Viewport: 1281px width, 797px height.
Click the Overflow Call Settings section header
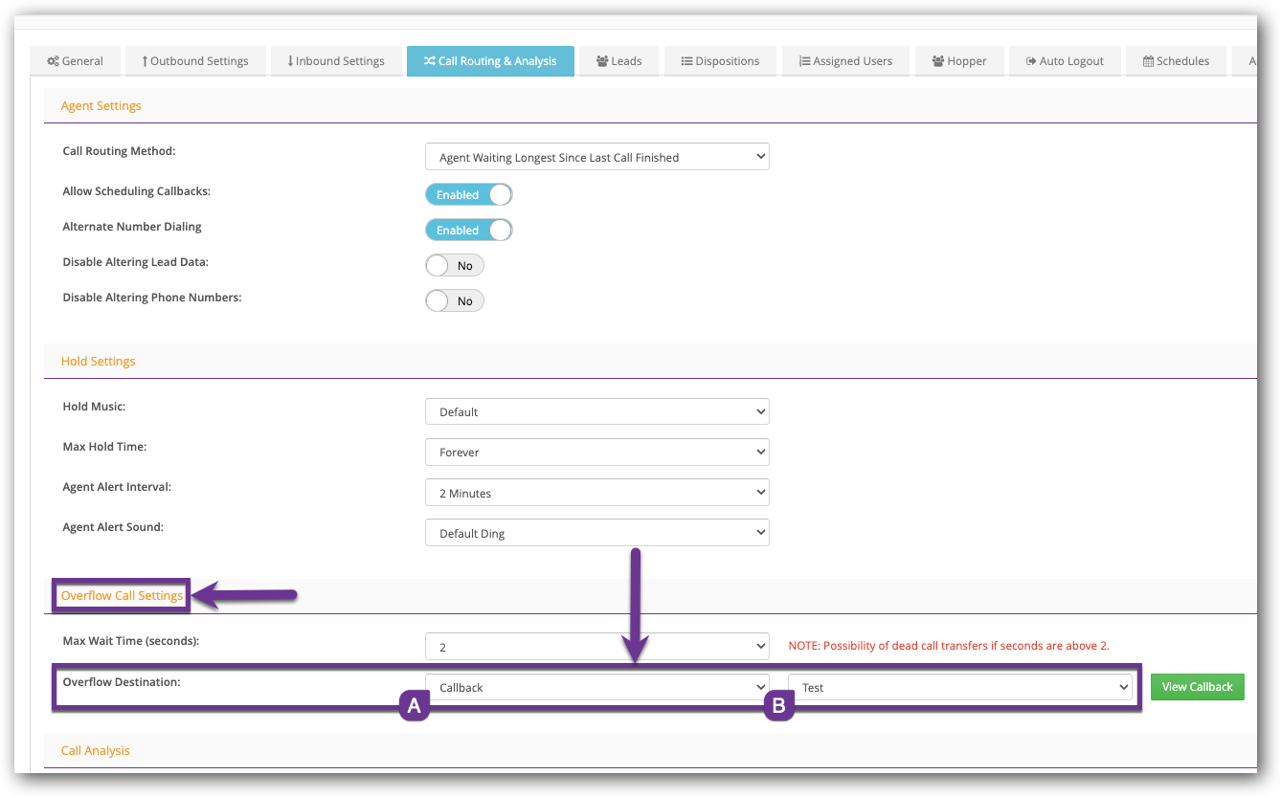coord(121,594)
